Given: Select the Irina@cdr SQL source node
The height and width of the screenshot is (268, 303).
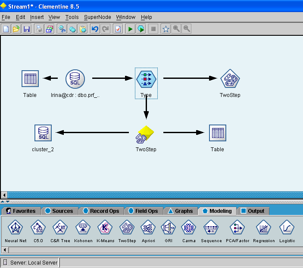Looking at the screenshot, I should tap(75, 79).
